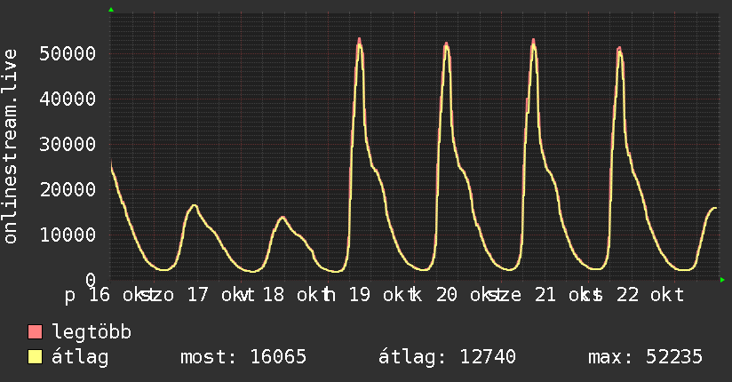Click the 30000 y-axis label

coord(68,144)
